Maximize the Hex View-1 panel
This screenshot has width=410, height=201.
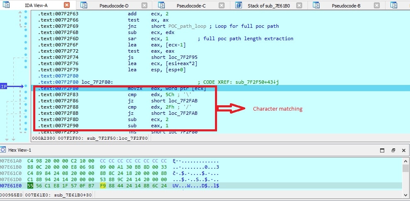382,150
